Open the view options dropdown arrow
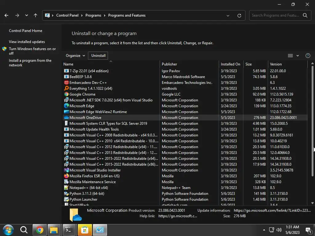The image size is (315, 236). (297, 56)
